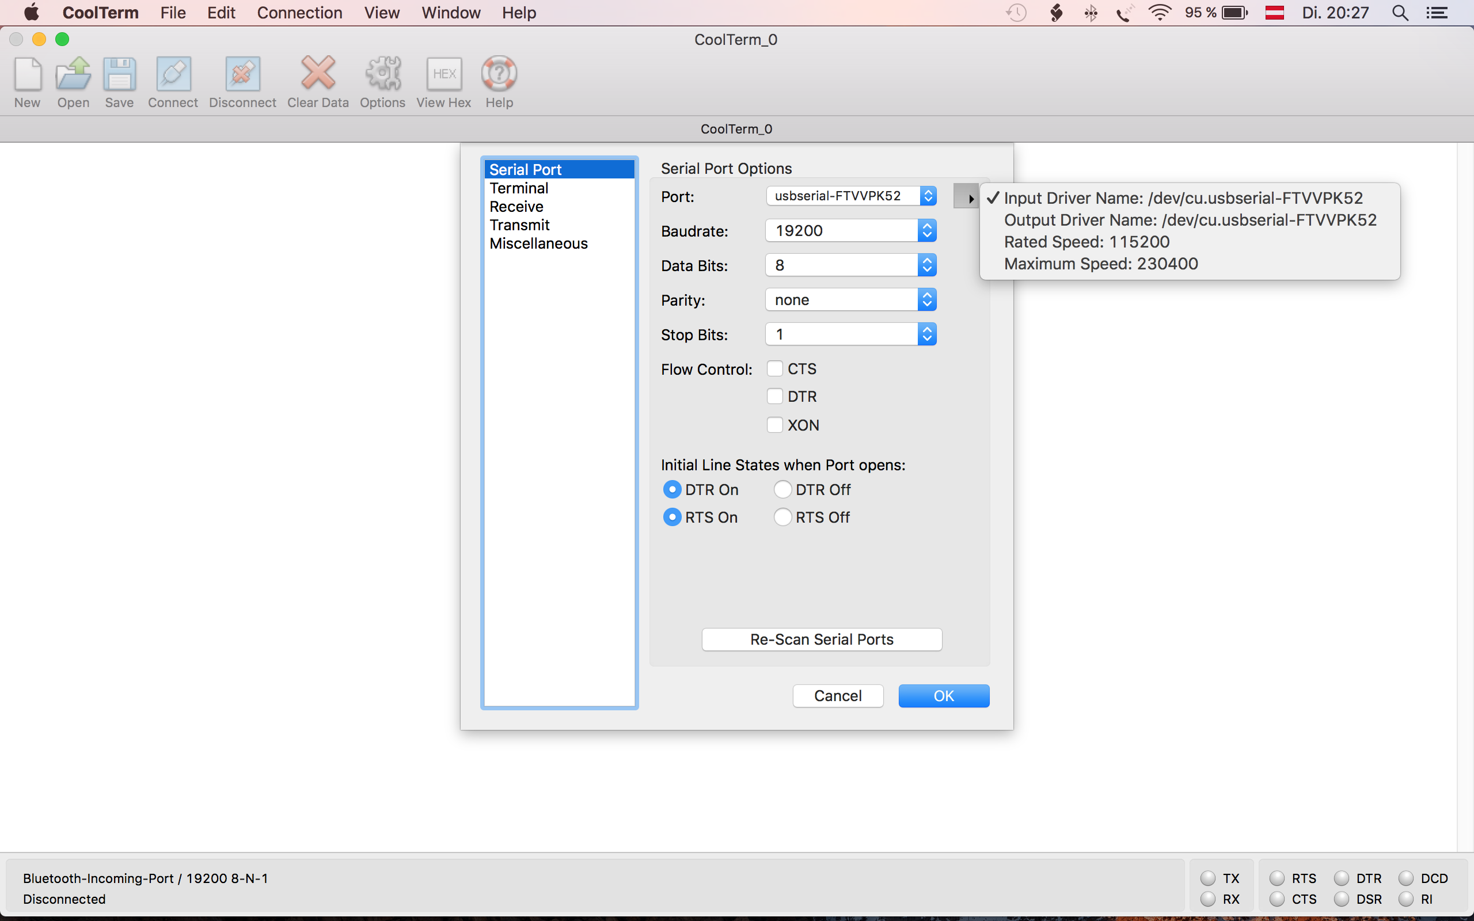Click the port info disclosure arrow button
This screenshot has width=1474, height=921.
click(966, 197)
